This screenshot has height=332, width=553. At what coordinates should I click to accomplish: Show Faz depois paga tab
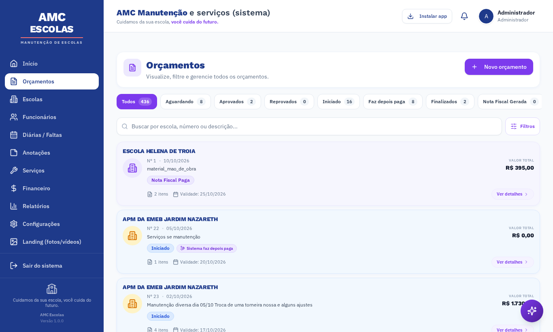393,102
